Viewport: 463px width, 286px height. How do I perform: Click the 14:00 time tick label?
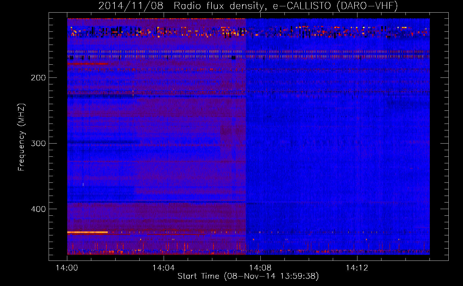pos(67,268)
